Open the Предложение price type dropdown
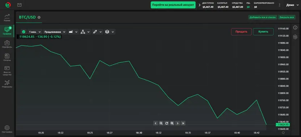Viewport: 301px width, 137px height. click(55, 32)
